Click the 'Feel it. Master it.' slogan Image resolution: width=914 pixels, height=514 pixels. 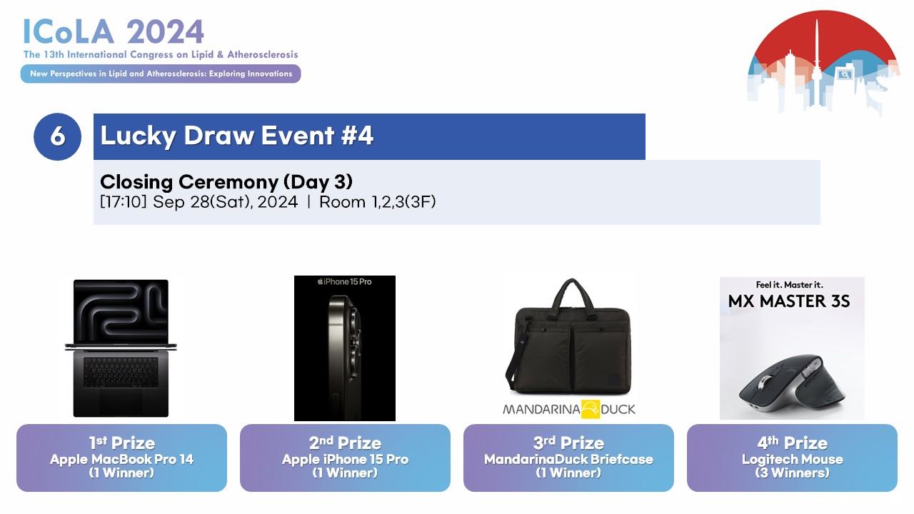789,285
